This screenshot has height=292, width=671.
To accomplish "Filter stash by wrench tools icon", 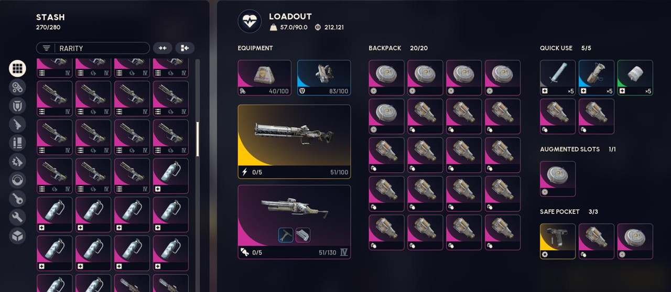I will tap(17, 217).
